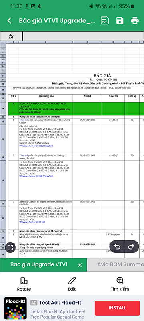The image size is (144, 321).
Task: Select the 'Xuất xứ' header cell
Action: click(114, 98)
